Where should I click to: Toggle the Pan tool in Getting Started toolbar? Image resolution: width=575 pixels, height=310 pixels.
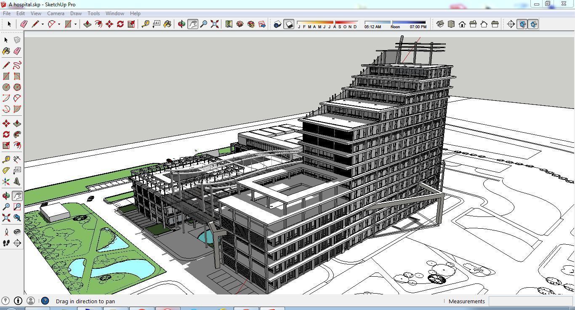coord(193,24)
